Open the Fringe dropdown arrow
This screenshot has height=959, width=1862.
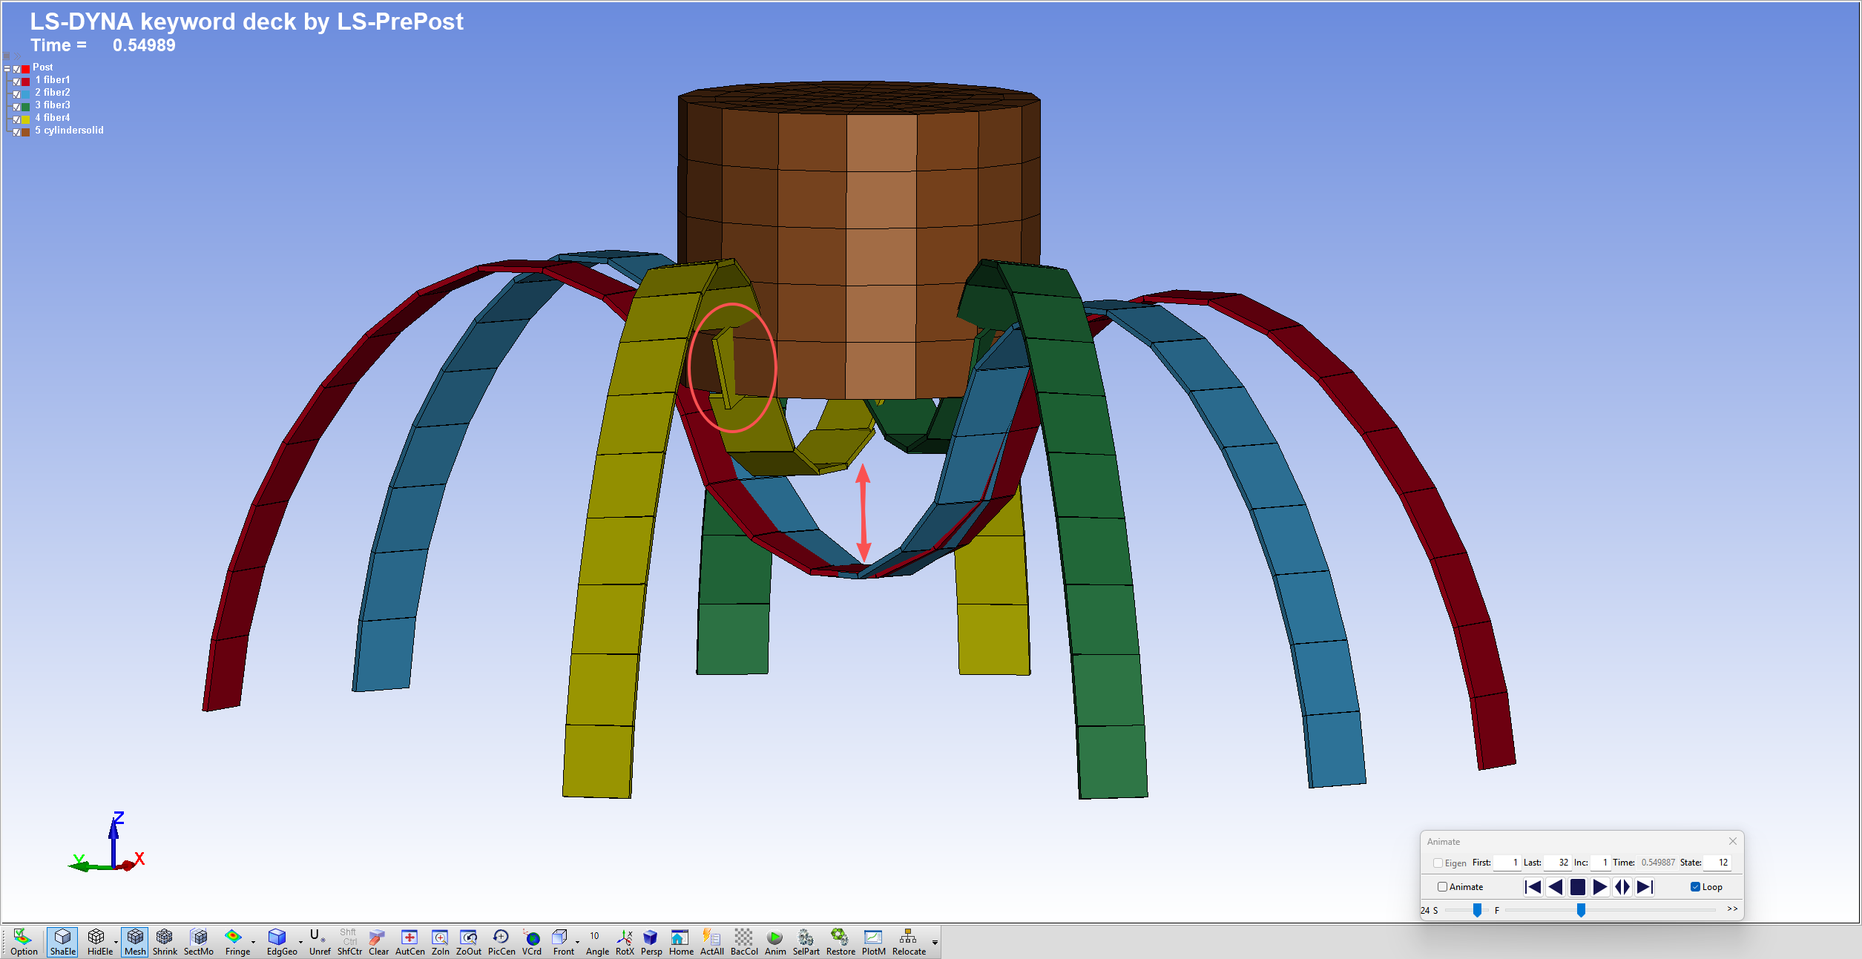254,942
